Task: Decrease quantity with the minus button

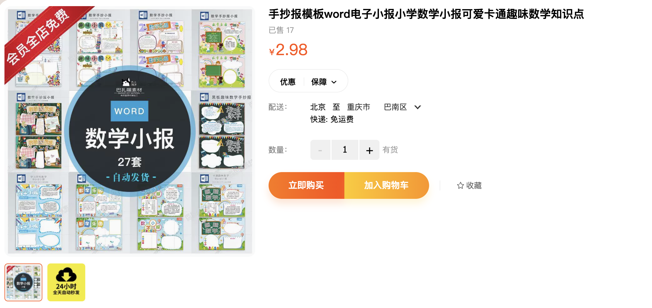Action: pos(320,150)
